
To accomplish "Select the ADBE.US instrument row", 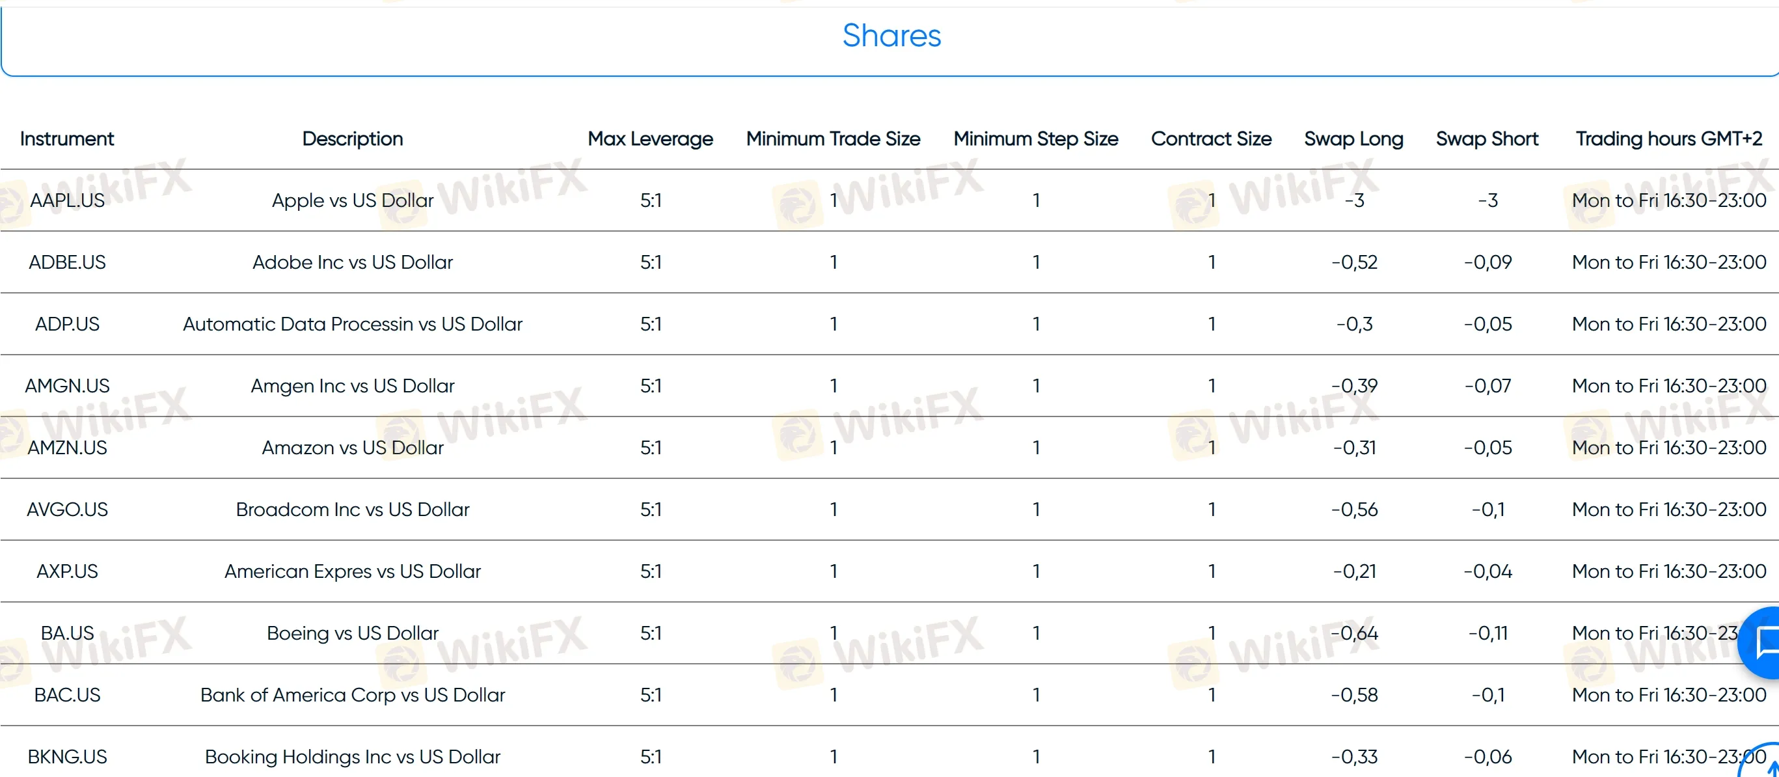I will point(67,262).
